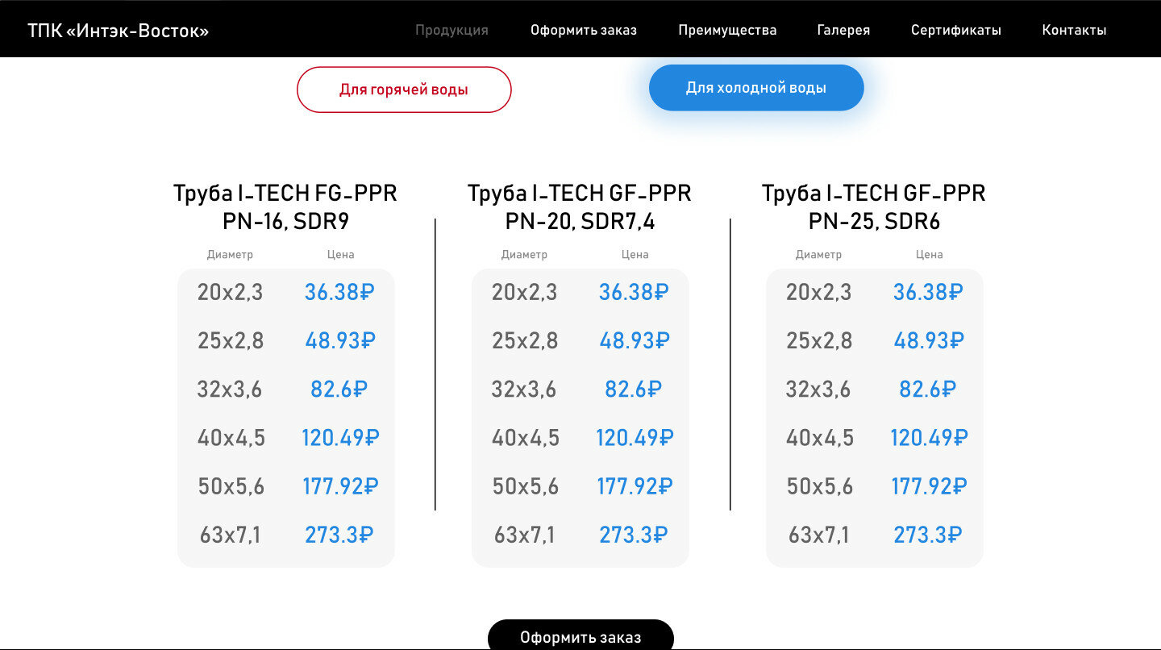Select the Для холодной воды option
Image resolution: width=1161 pixels, height=650 pixels.
(756, 88)
